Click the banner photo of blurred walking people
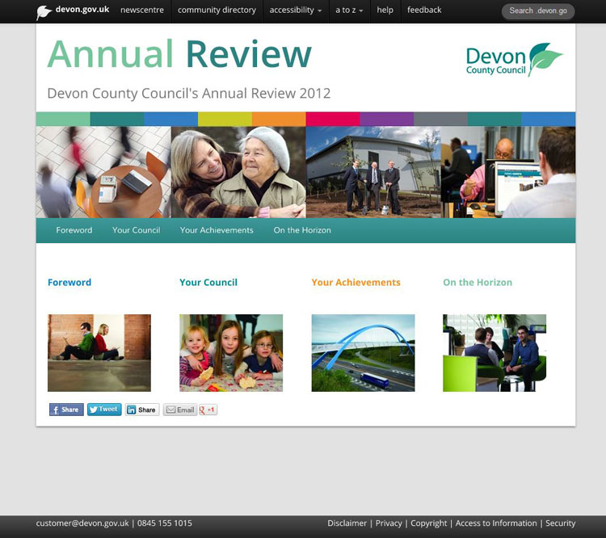Screen dimensions: 606x538 tap(103, 172)
